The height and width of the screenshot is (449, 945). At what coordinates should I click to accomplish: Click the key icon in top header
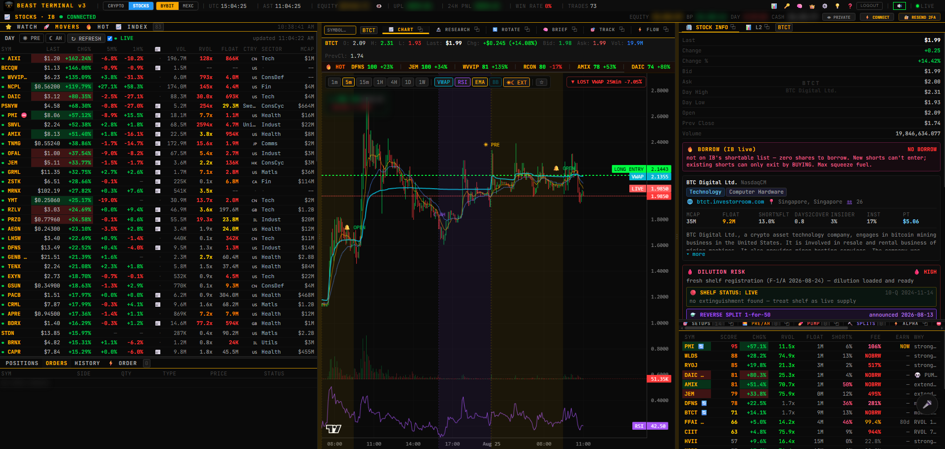coord(787,6)
